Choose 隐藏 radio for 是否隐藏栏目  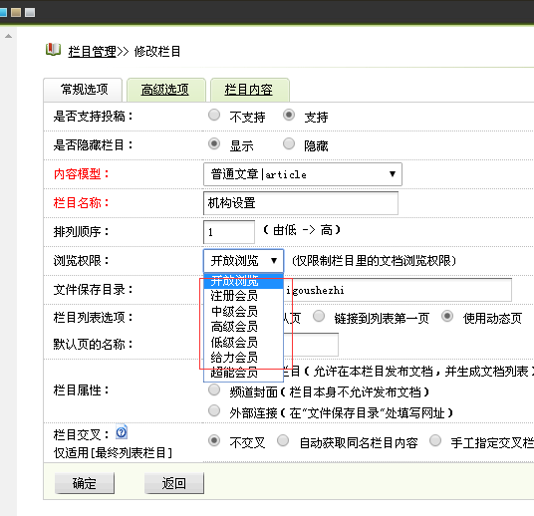[289, 143]
